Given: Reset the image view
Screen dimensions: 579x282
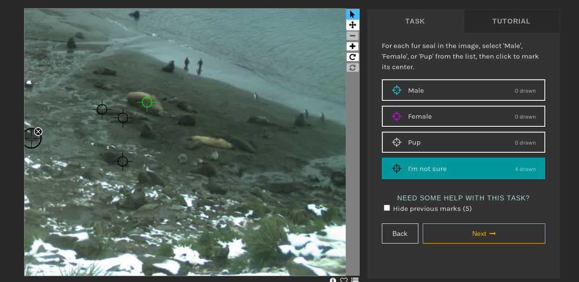Looking at the screenshot, I should (x=352, y=68).
